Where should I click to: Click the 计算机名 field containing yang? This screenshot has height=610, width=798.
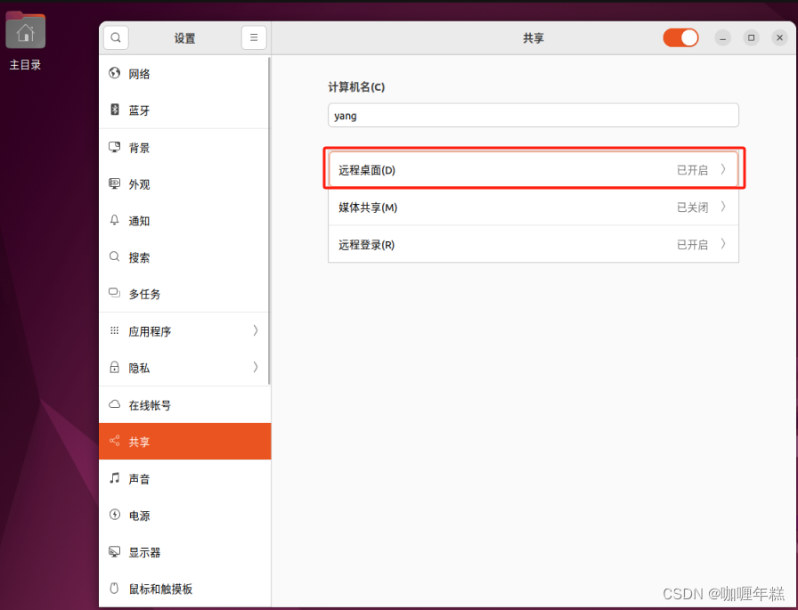(533, 116)
